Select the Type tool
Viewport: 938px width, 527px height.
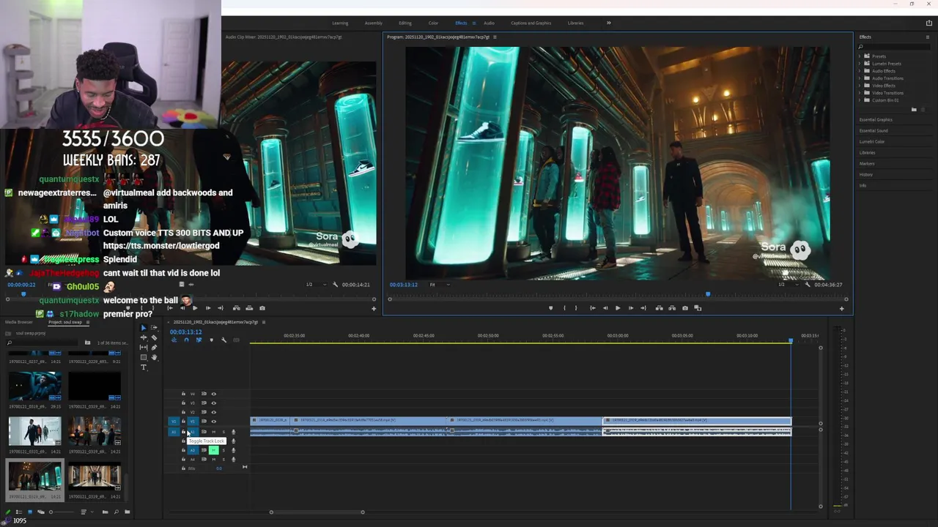[x=144, y=367]
